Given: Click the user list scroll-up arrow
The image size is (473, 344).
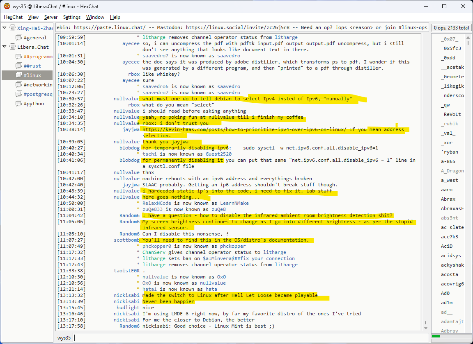Looking at the screenshot, I should coord(468,38).
